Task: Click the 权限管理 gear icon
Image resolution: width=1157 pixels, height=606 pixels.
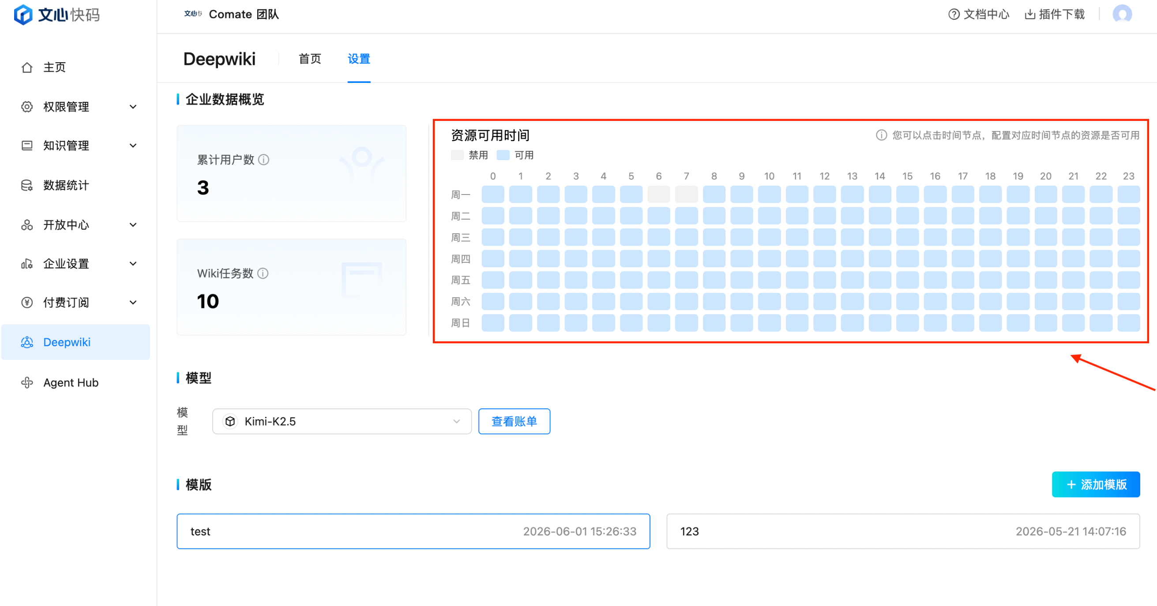Action: pyautogui.click(x=27, y=107)
